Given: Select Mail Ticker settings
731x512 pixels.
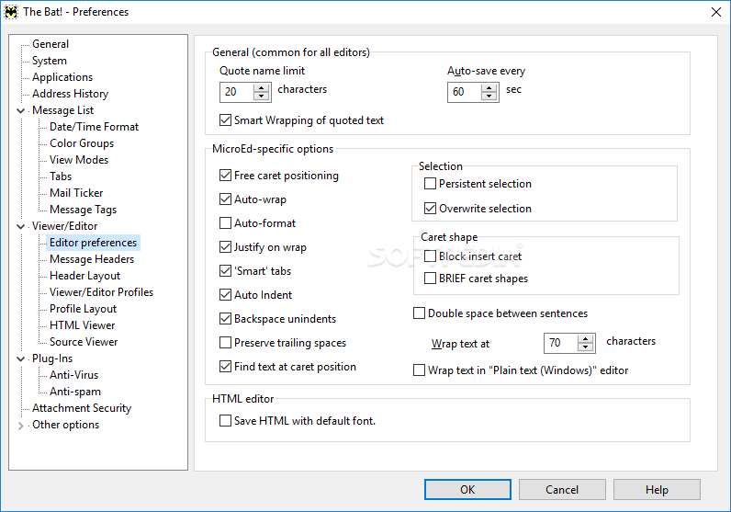Looking at the screenshot, I should [x=76, y=193].
